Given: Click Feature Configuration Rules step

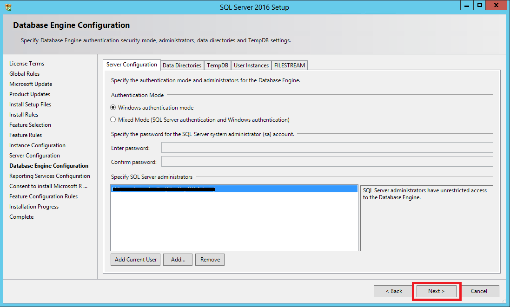Looking at the screenshot, I should point(44,196).
